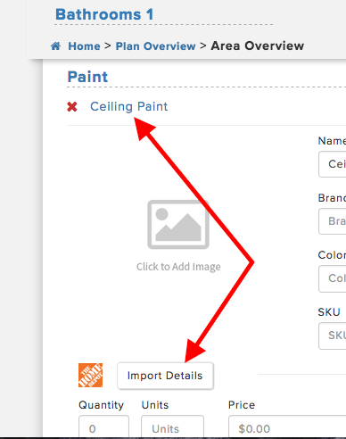Click the image placeholder icon
Screen dimensions: 346x439
[178, 224]
